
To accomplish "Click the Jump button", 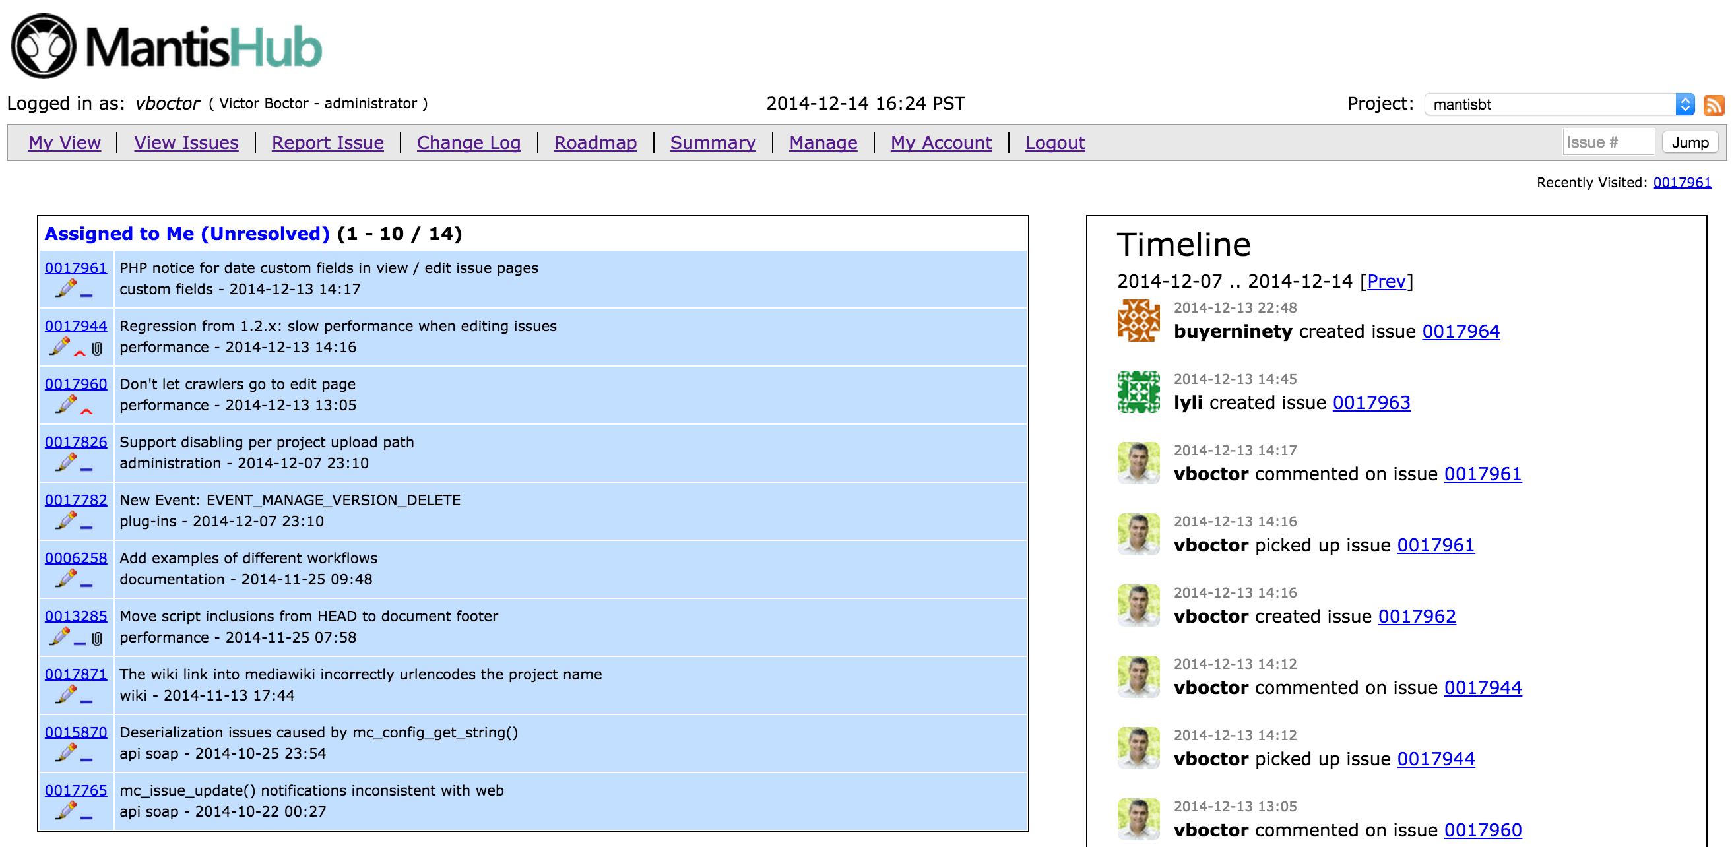I will (1690, 142).
